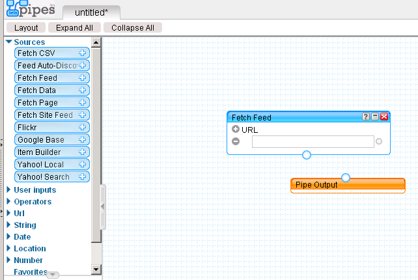Click the URL field wiring terminal circle
The image size is (418, 280).
(379, 141)
